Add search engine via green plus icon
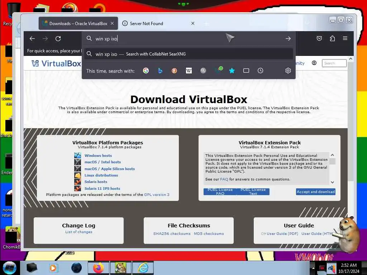The width and height of the screenshot is (367, 275). click(x=219, y=70)
